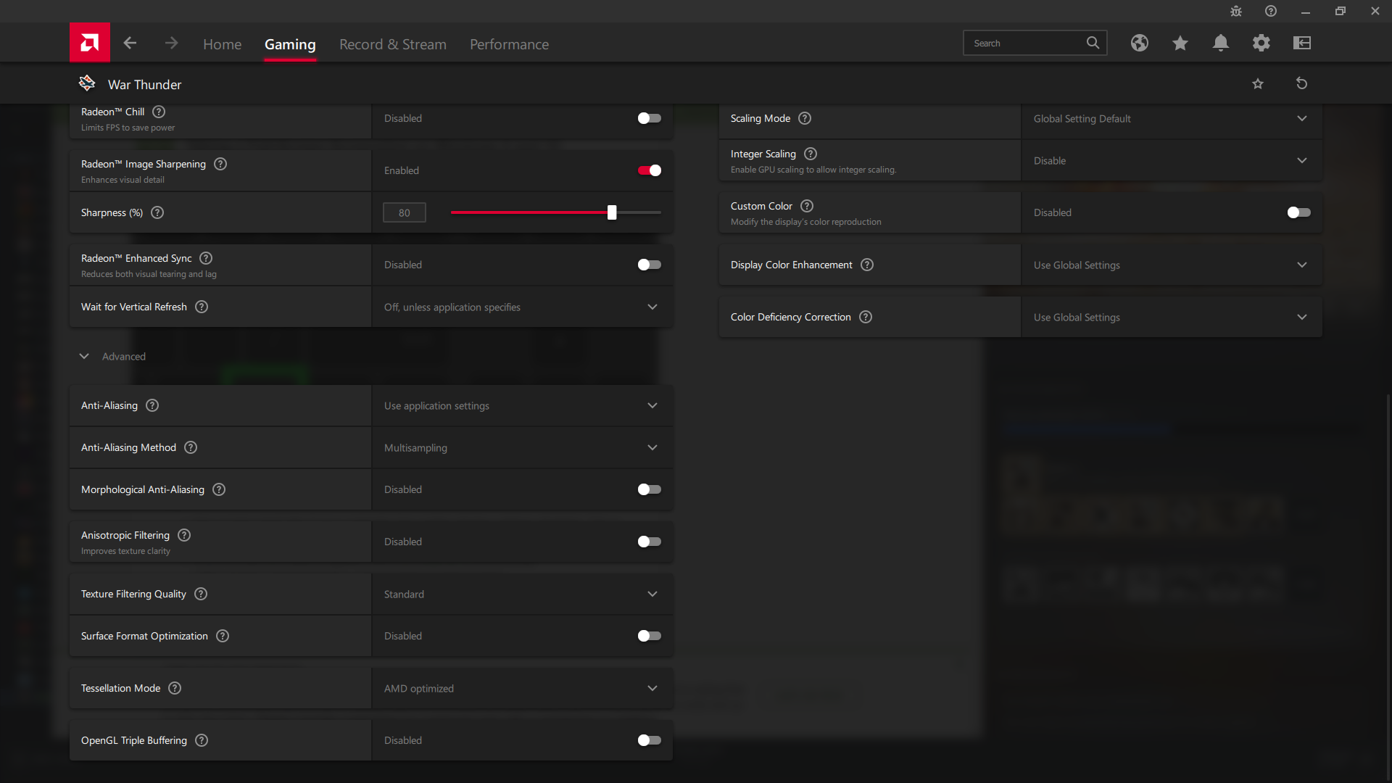Open settings gear icon
This screenshot has height=783, width=1392.
[x=1261, y=43]
